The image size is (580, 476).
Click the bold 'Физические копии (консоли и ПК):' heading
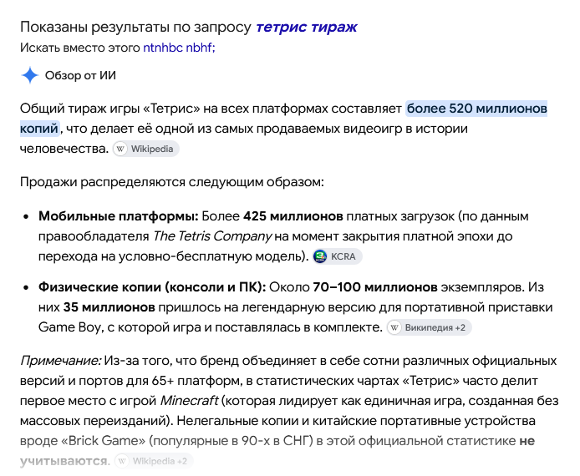(x=152, y=287)
